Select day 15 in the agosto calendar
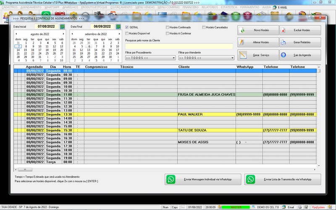Viewport: 336px width, 210px height. 25,50
